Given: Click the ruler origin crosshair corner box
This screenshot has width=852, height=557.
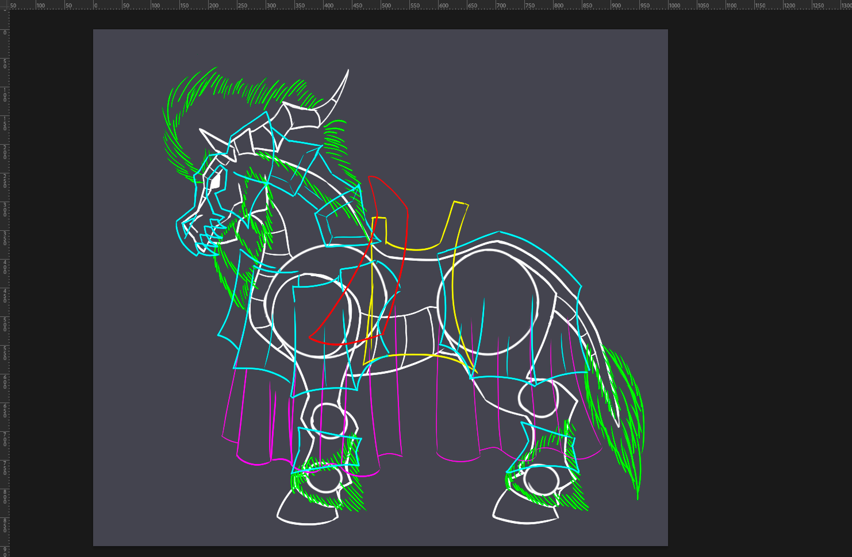Looking at the screenshot, I should [5, 5].
